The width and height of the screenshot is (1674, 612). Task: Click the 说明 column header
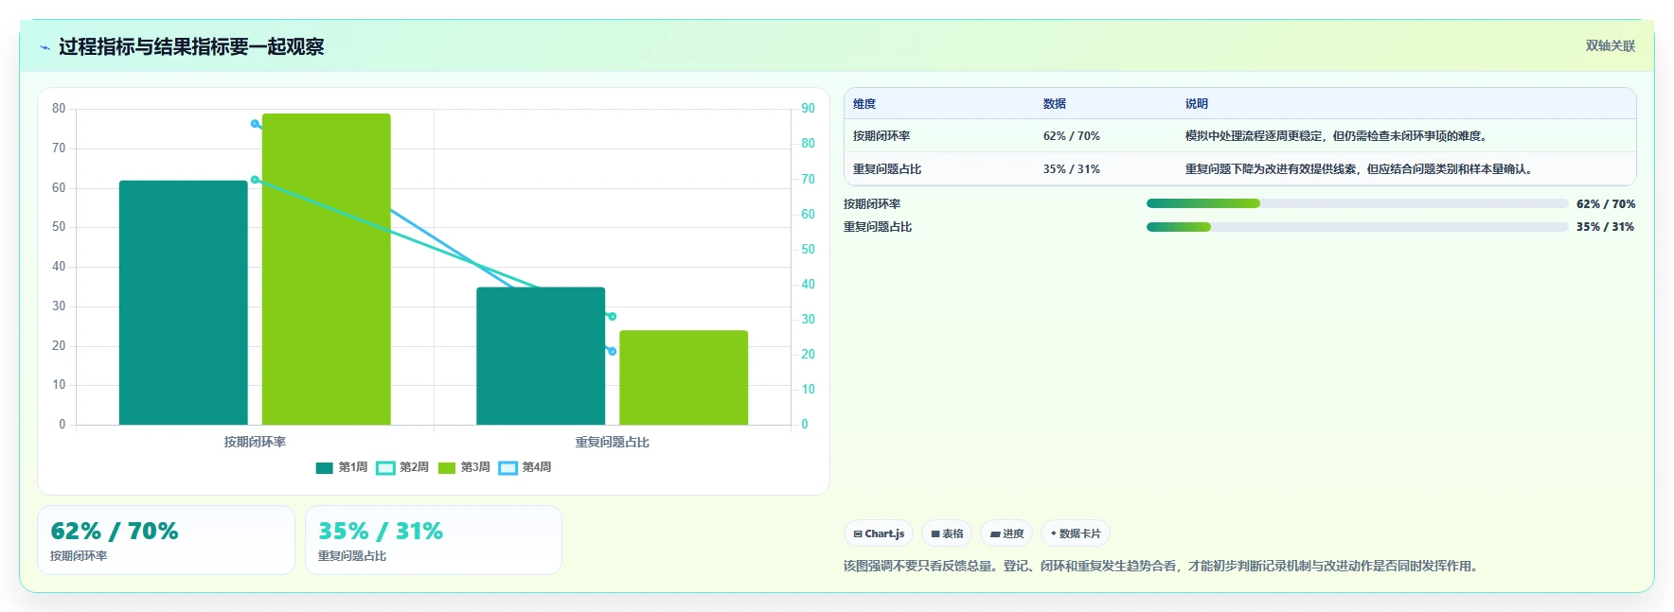coord(1197,104)
